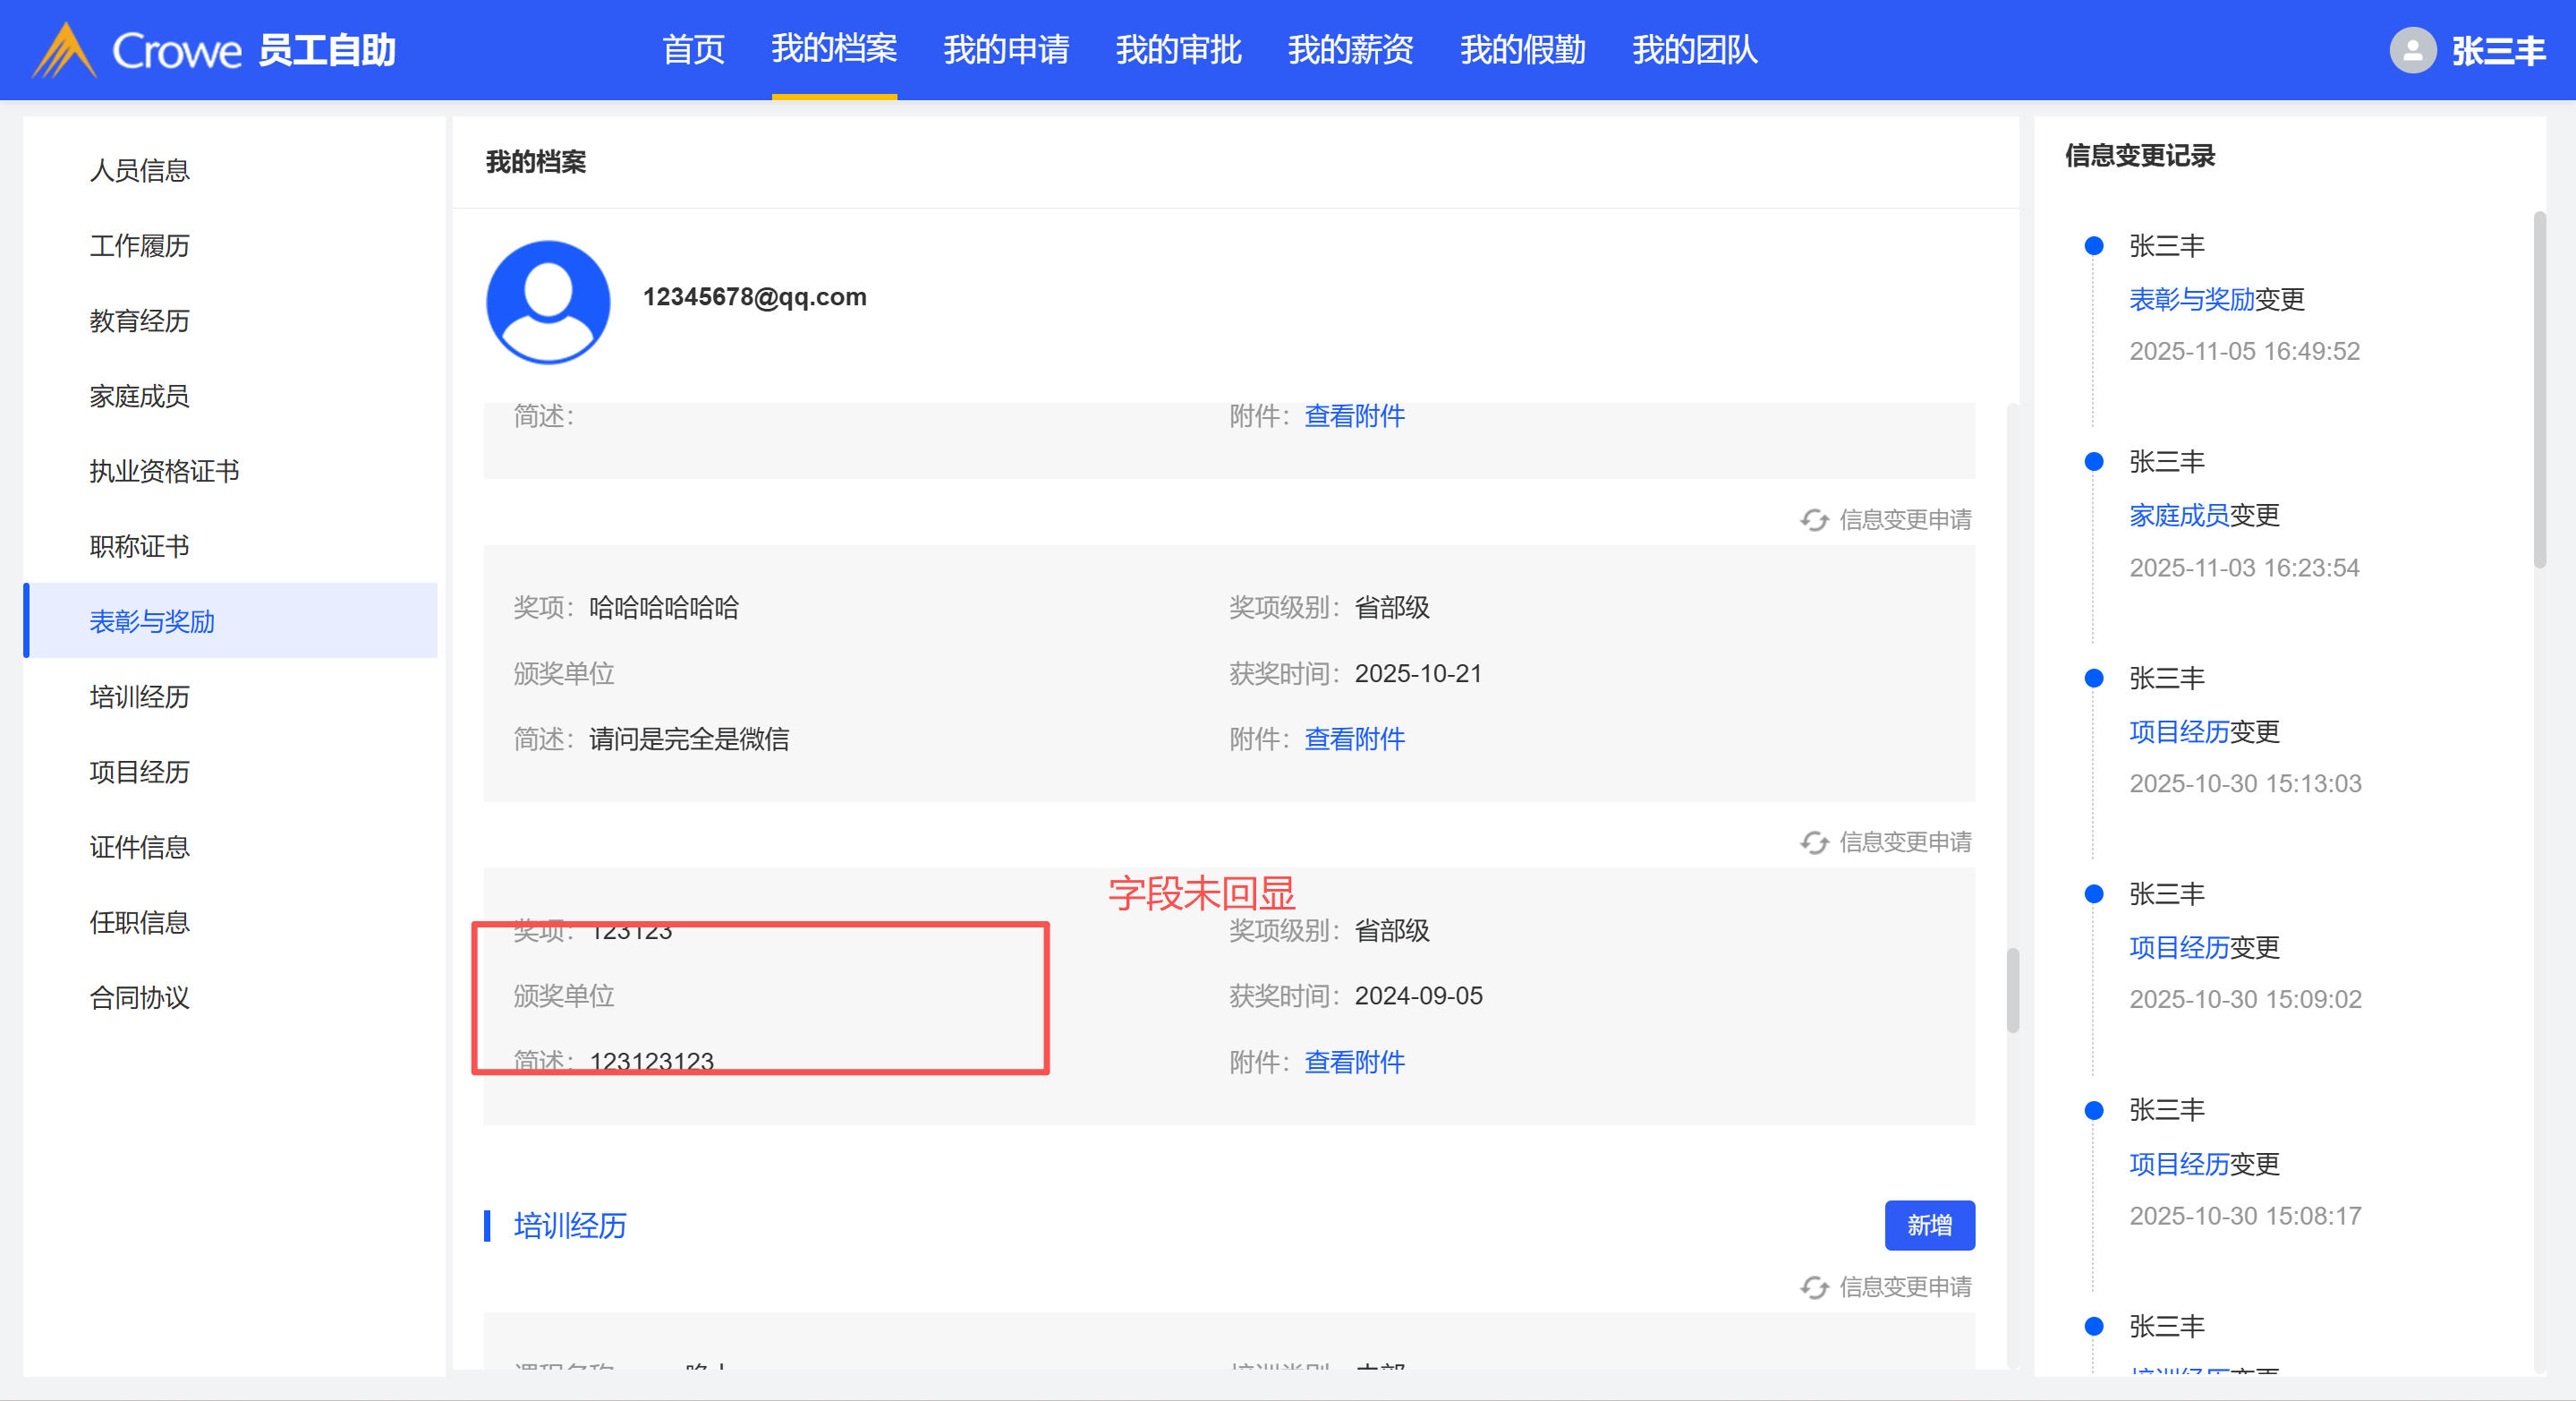
Task: Click timeline dot for 表彰与奖励变更 record
Action: pyautogui.click(x=2093, y=246)
